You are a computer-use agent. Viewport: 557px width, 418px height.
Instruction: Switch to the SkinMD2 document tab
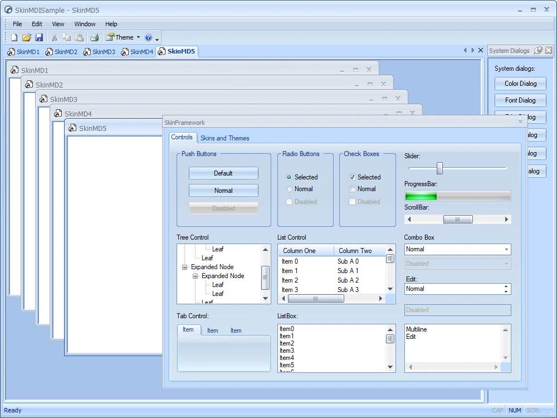[x=61, y=51]
